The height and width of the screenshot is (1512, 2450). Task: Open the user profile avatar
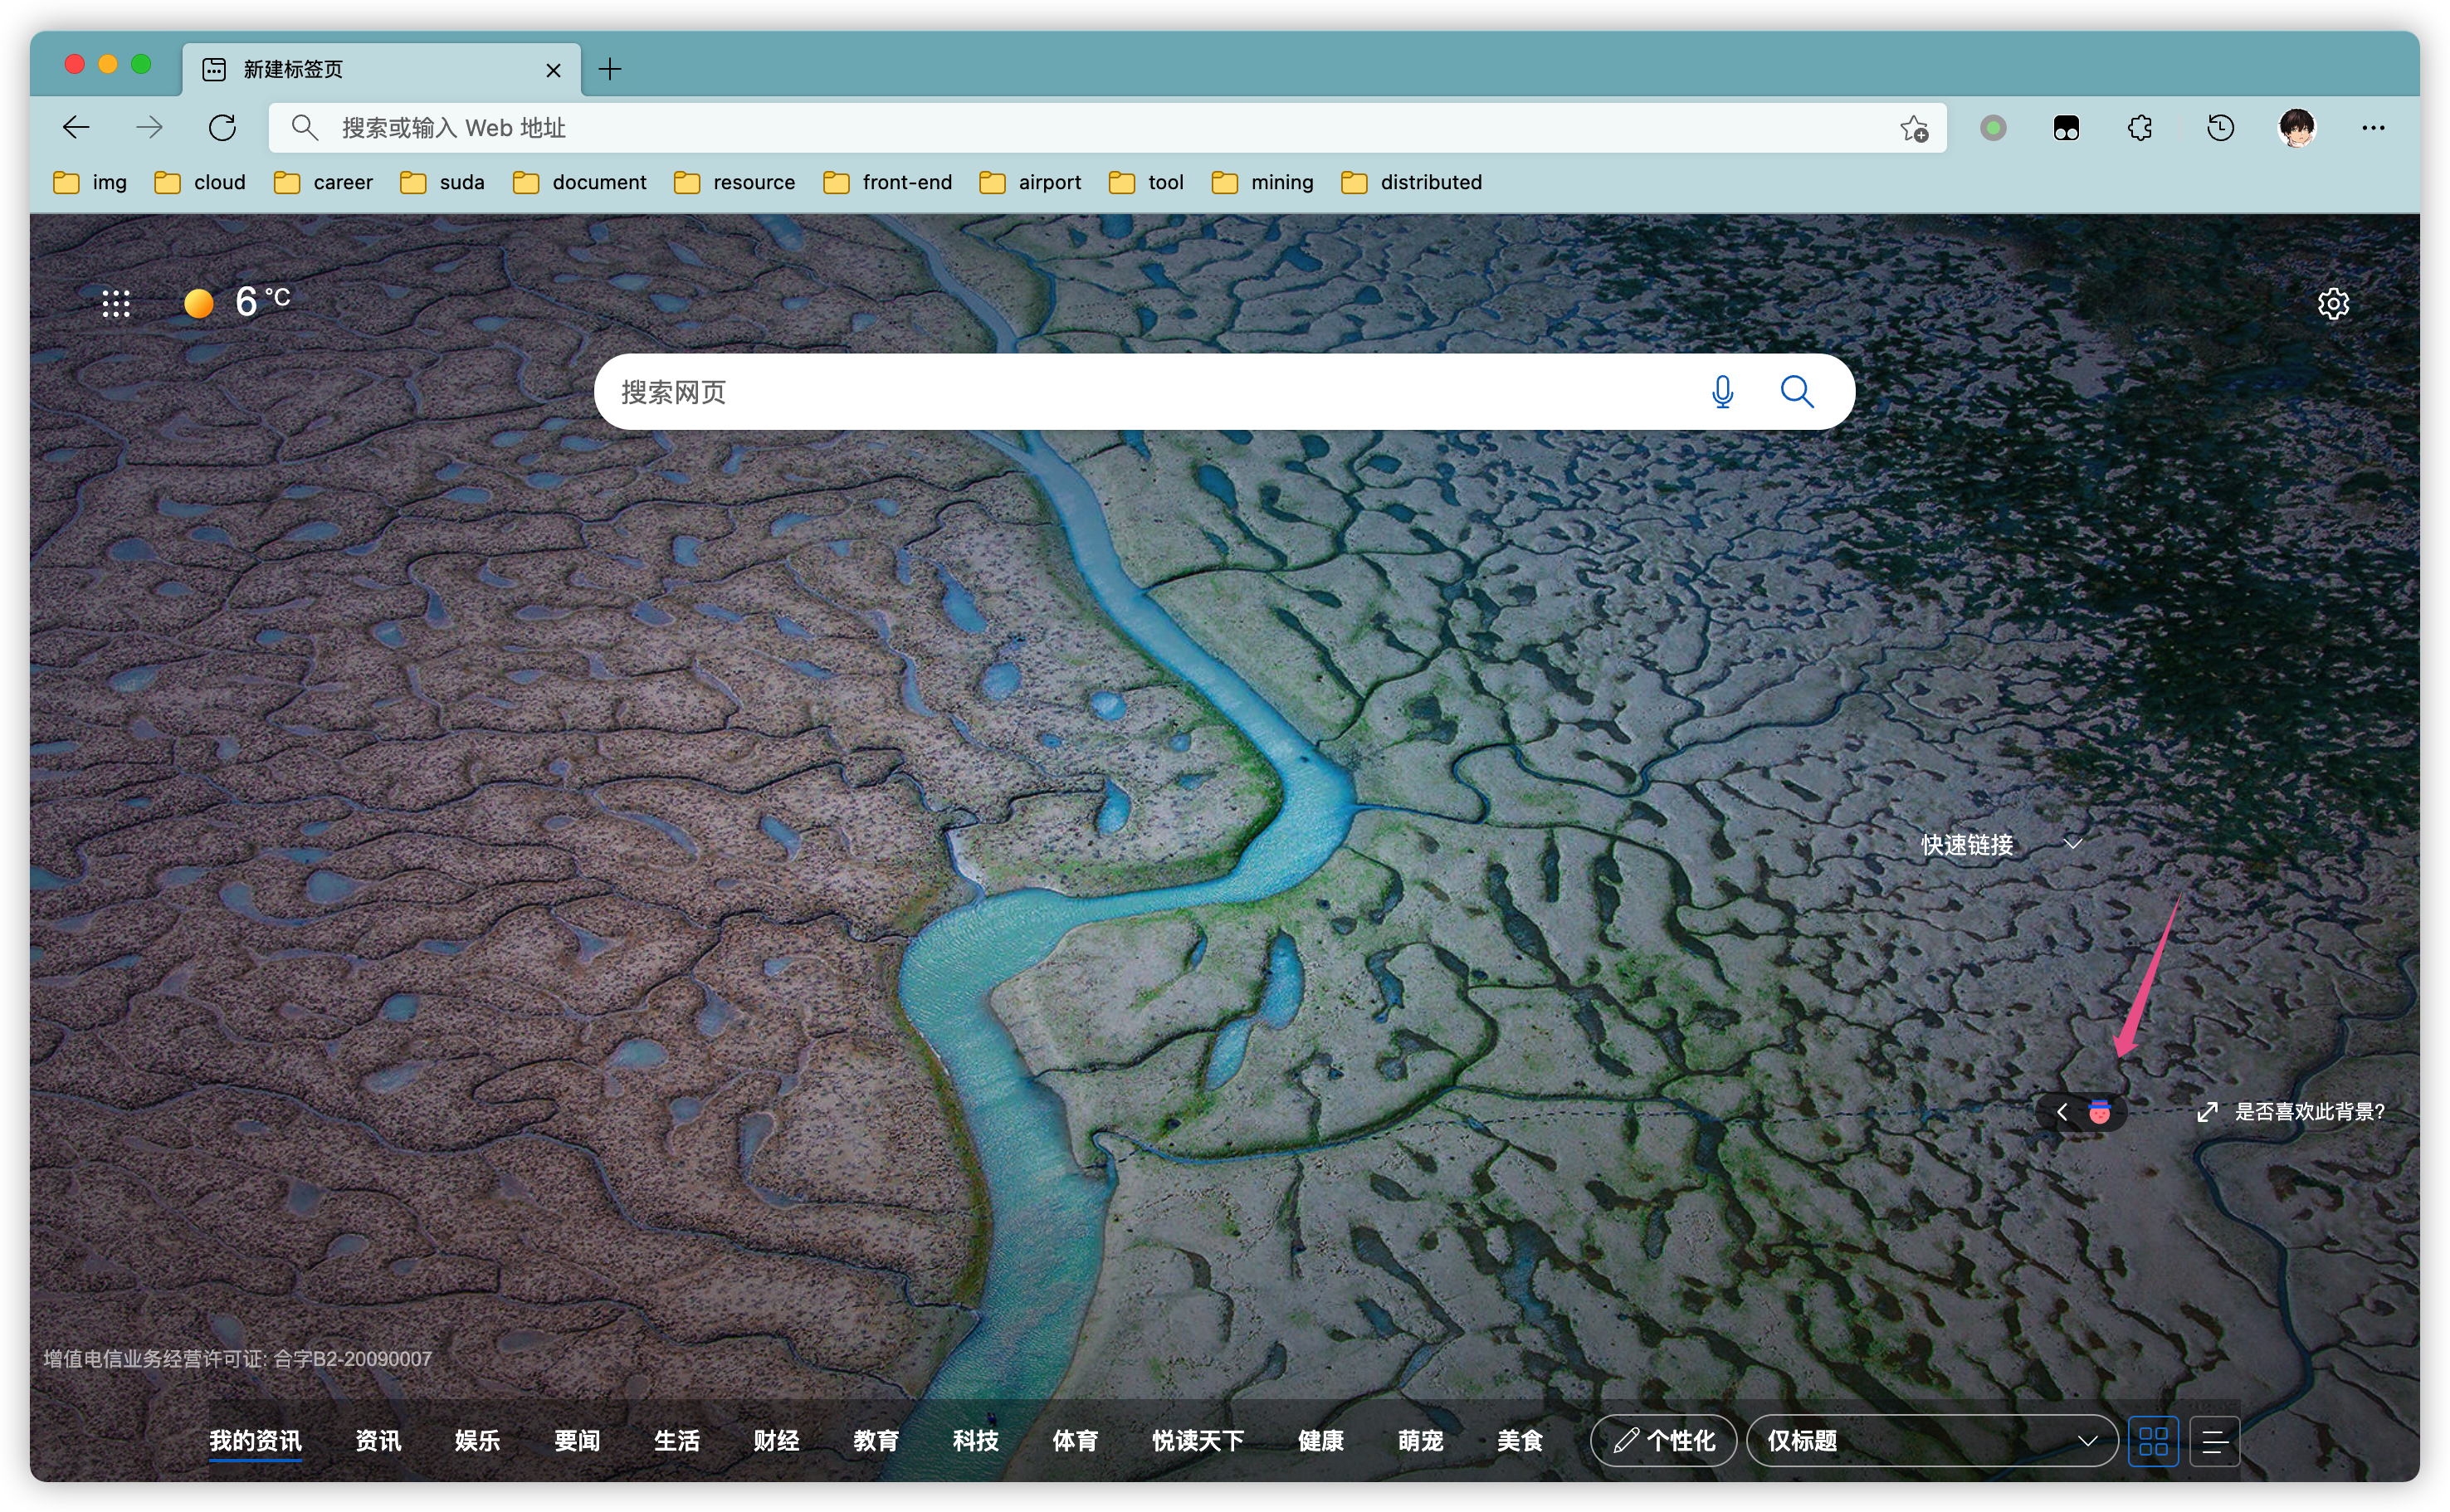click(x=2297, y=128)
